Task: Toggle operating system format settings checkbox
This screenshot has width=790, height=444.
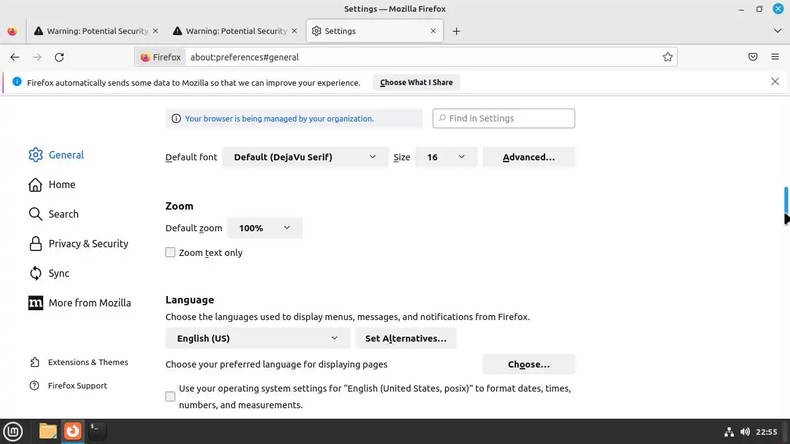Action: (170, 397)
